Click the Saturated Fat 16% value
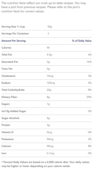Screen dimensions: 96x172 (x=89, y=62)
